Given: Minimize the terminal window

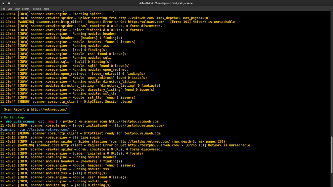Looking at the screenshot, I should pyautogui.click(x=15, y=3).
